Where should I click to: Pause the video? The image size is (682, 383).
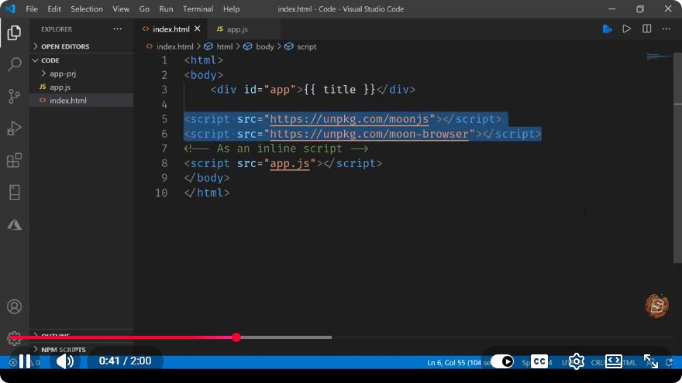coord(25,361)
